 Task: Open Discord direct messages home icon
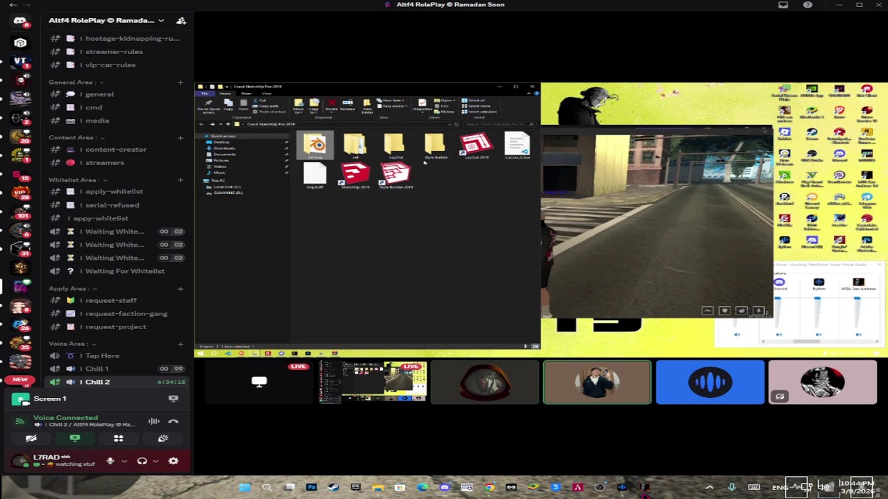(x=20, y=21)
